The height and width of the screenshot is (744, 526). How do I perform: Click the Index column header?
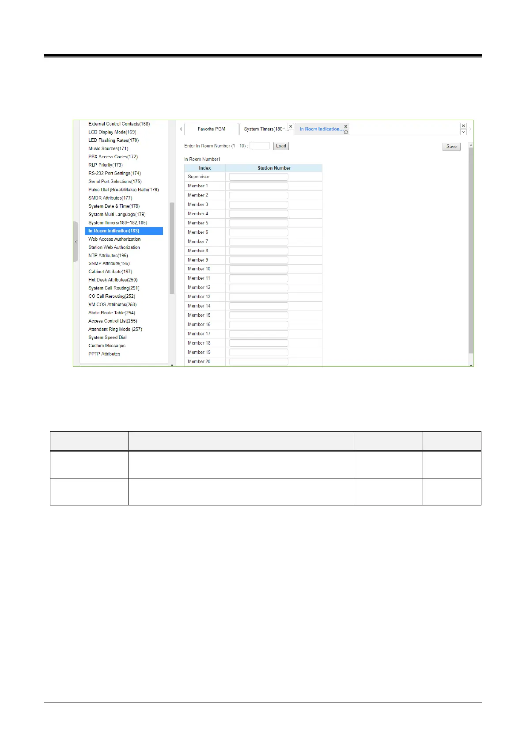pyautogui.click(x=205, y=168)
